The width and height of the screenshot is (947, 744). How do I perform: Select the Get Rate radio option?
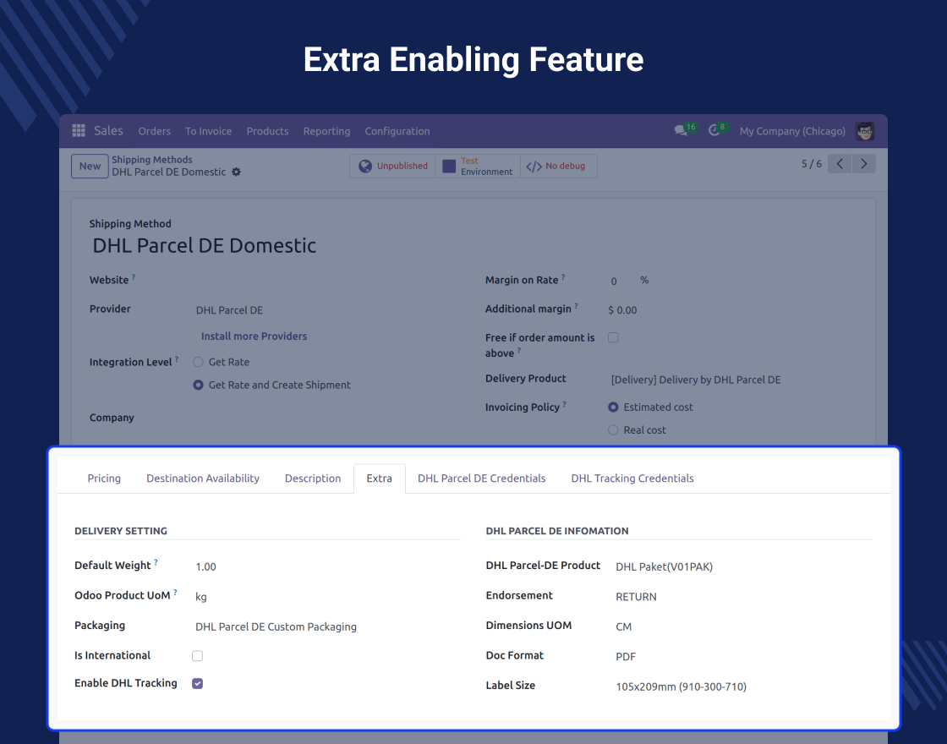(199, 362)
